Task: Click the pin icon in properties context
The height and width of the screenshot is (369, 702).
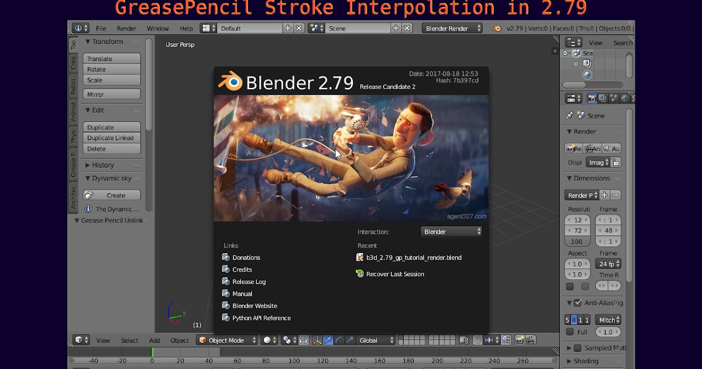Action: coord(570,115)
